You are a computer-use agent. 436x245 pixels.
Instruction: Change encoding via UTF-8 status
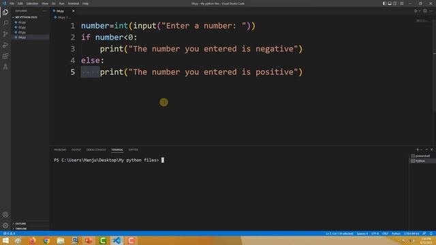[375, 233]
